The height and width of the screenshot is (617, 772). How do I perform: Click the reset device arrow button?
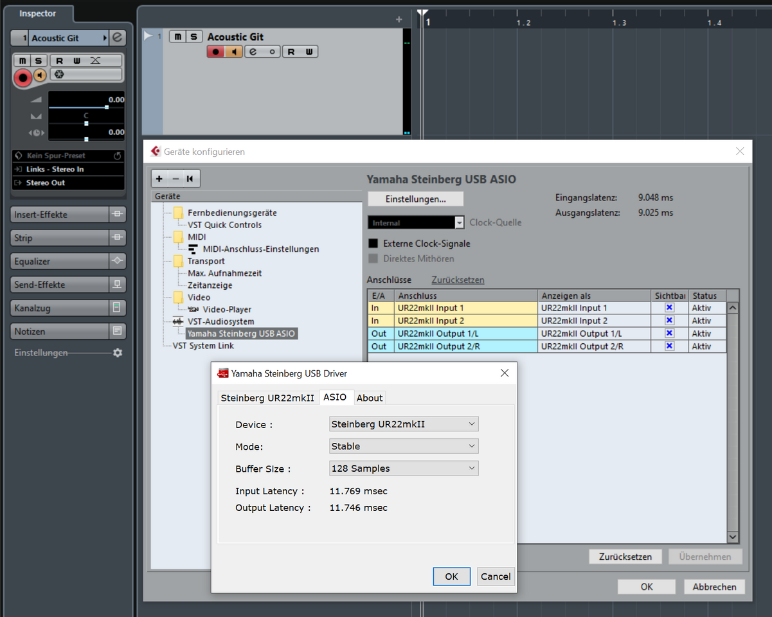pyautogui.click(x=190, y=179)
